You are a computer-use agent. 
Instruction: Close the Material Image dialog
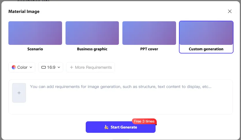[230, 11]
